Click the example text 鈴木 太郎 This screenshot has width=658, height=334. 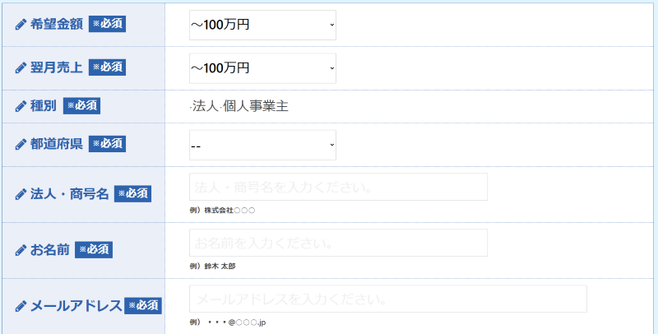tap(220, 267)
